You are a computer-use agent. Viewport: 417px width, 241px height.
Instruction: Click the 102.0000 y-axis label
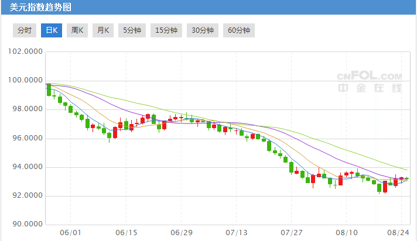(x=25, y=51)
